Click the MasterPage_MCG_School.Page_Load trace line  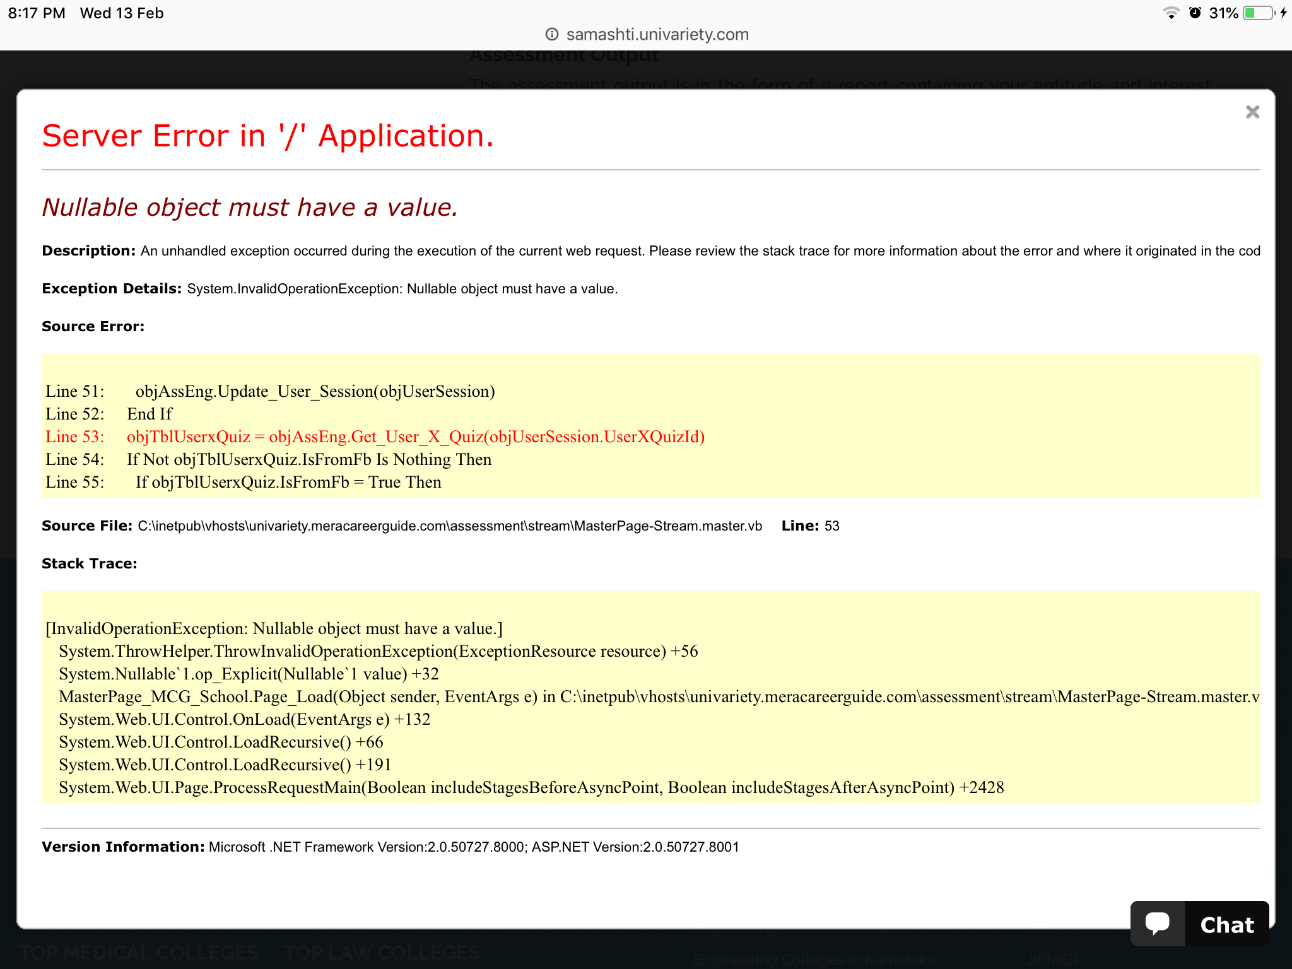659,696
